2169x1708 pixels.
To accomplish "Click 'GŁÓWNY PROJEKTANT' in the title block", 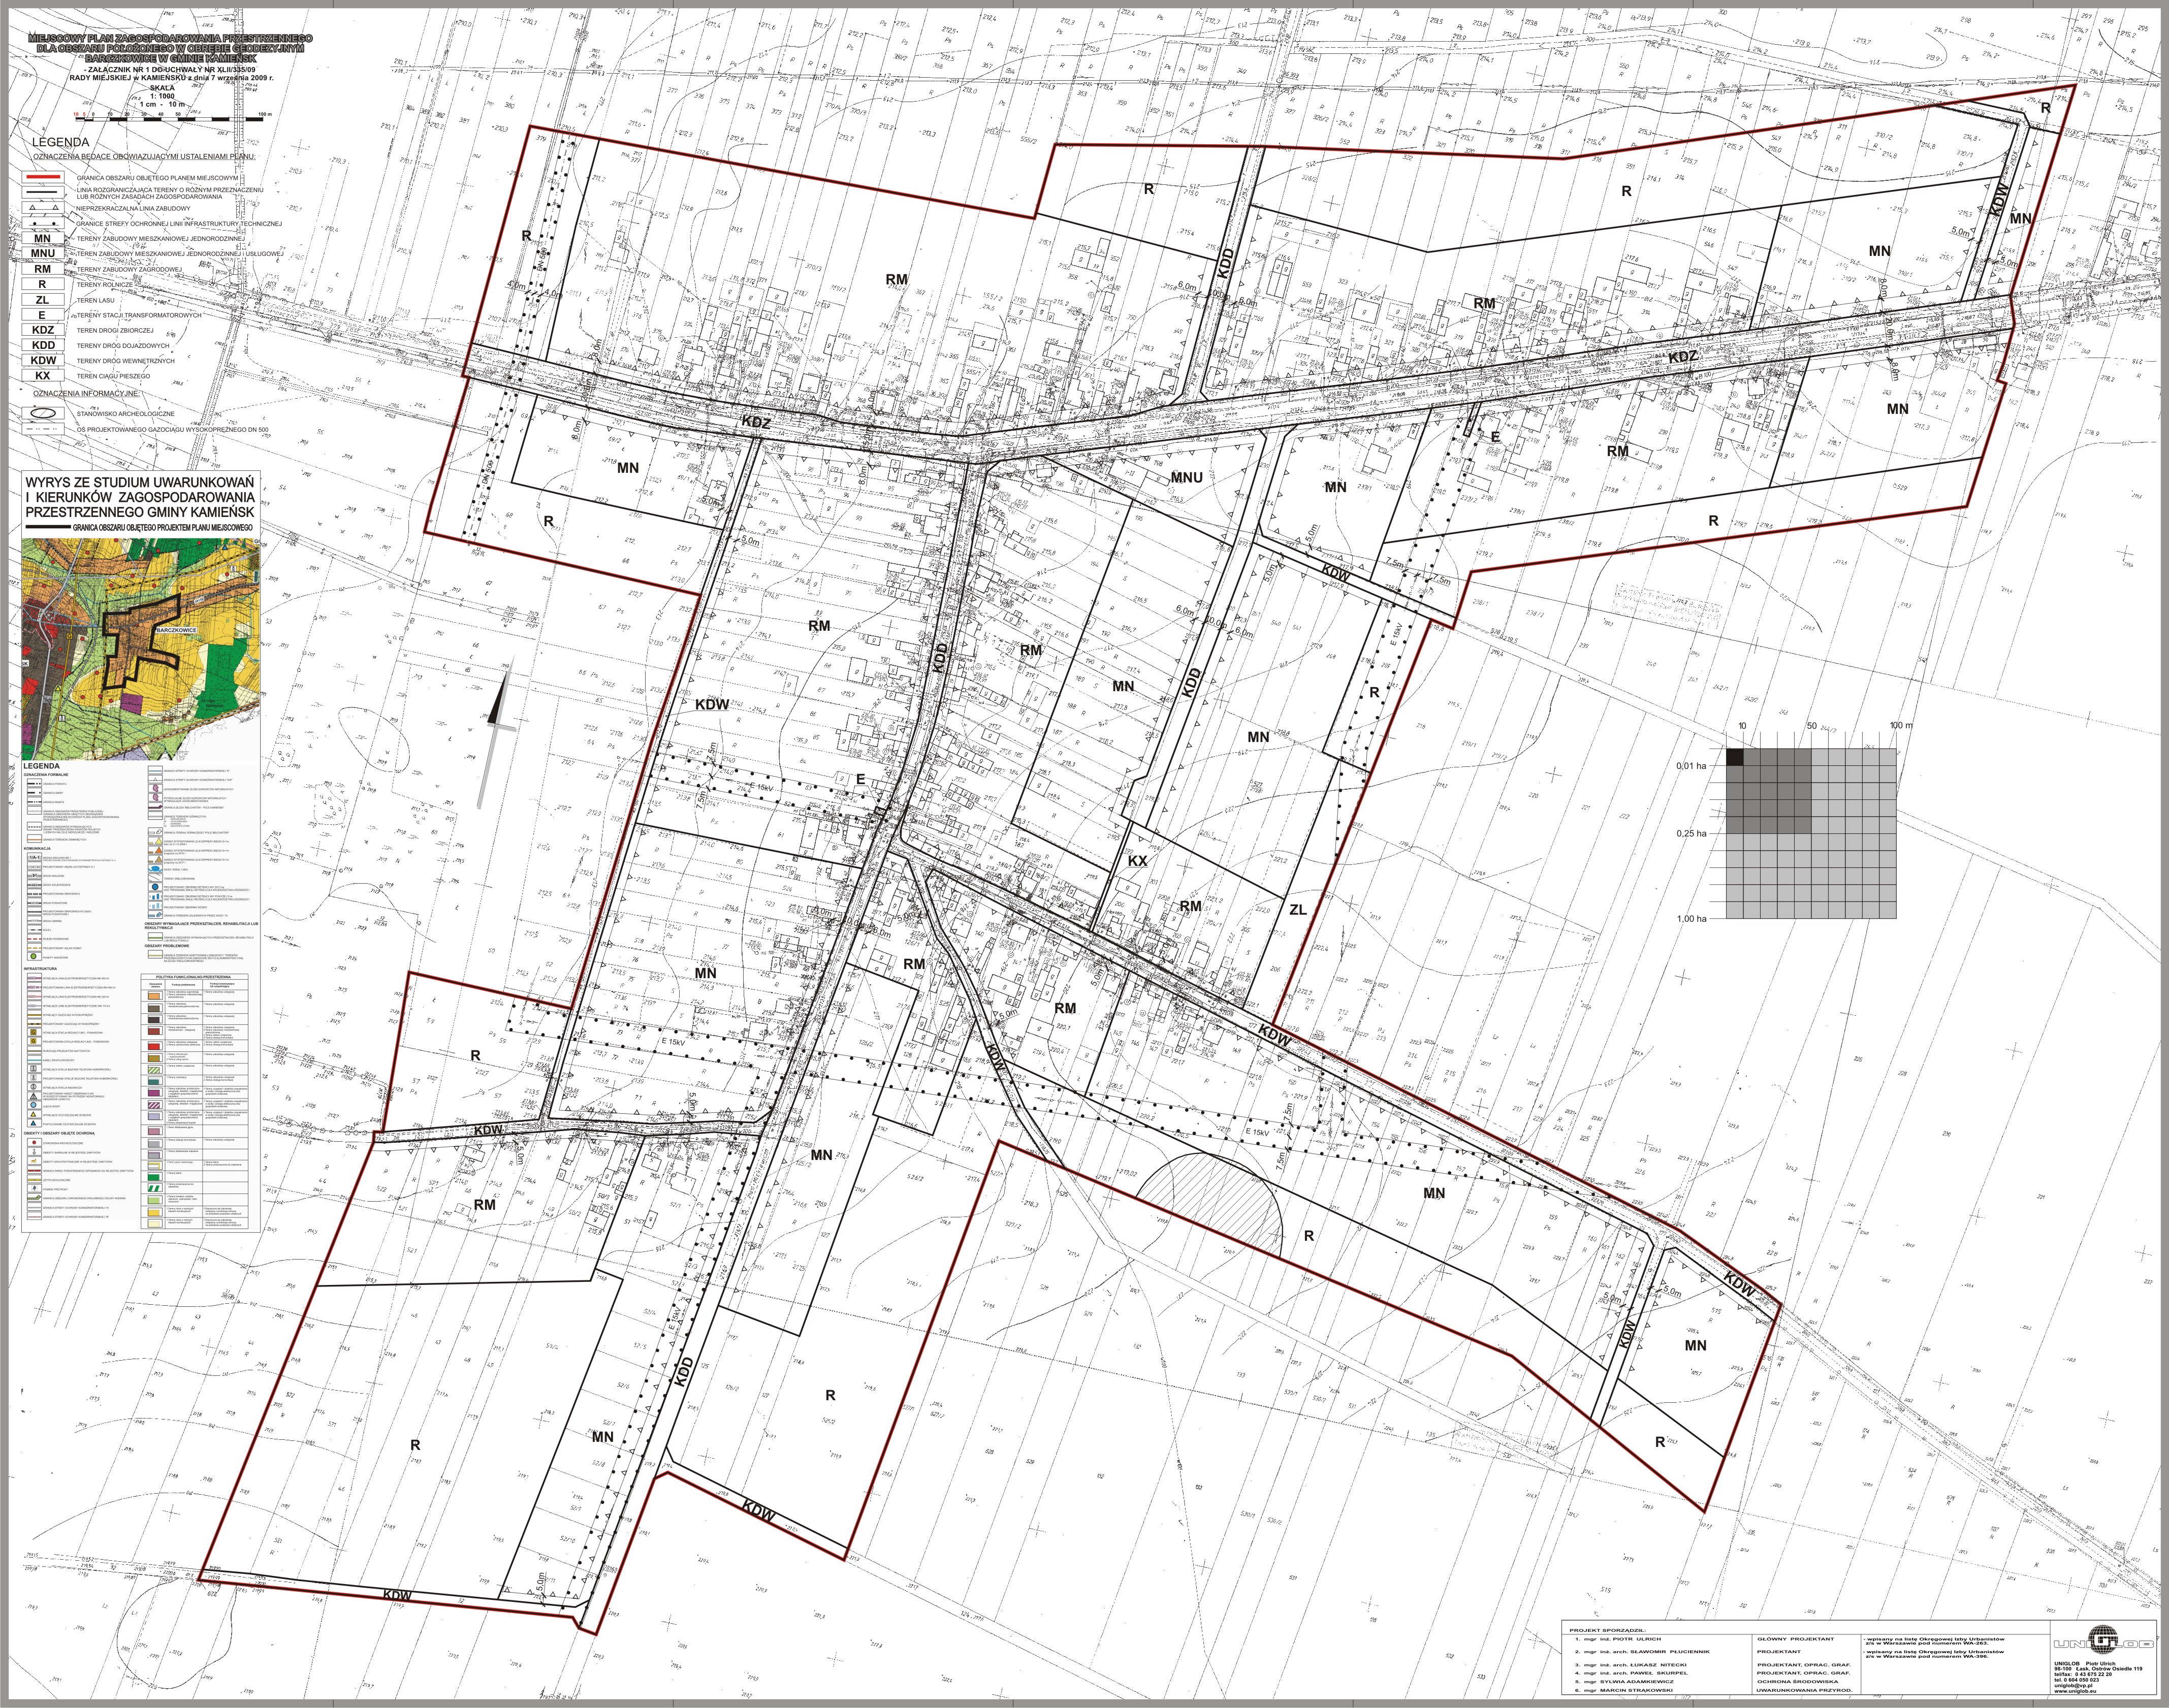I will click(1796, 1639).
